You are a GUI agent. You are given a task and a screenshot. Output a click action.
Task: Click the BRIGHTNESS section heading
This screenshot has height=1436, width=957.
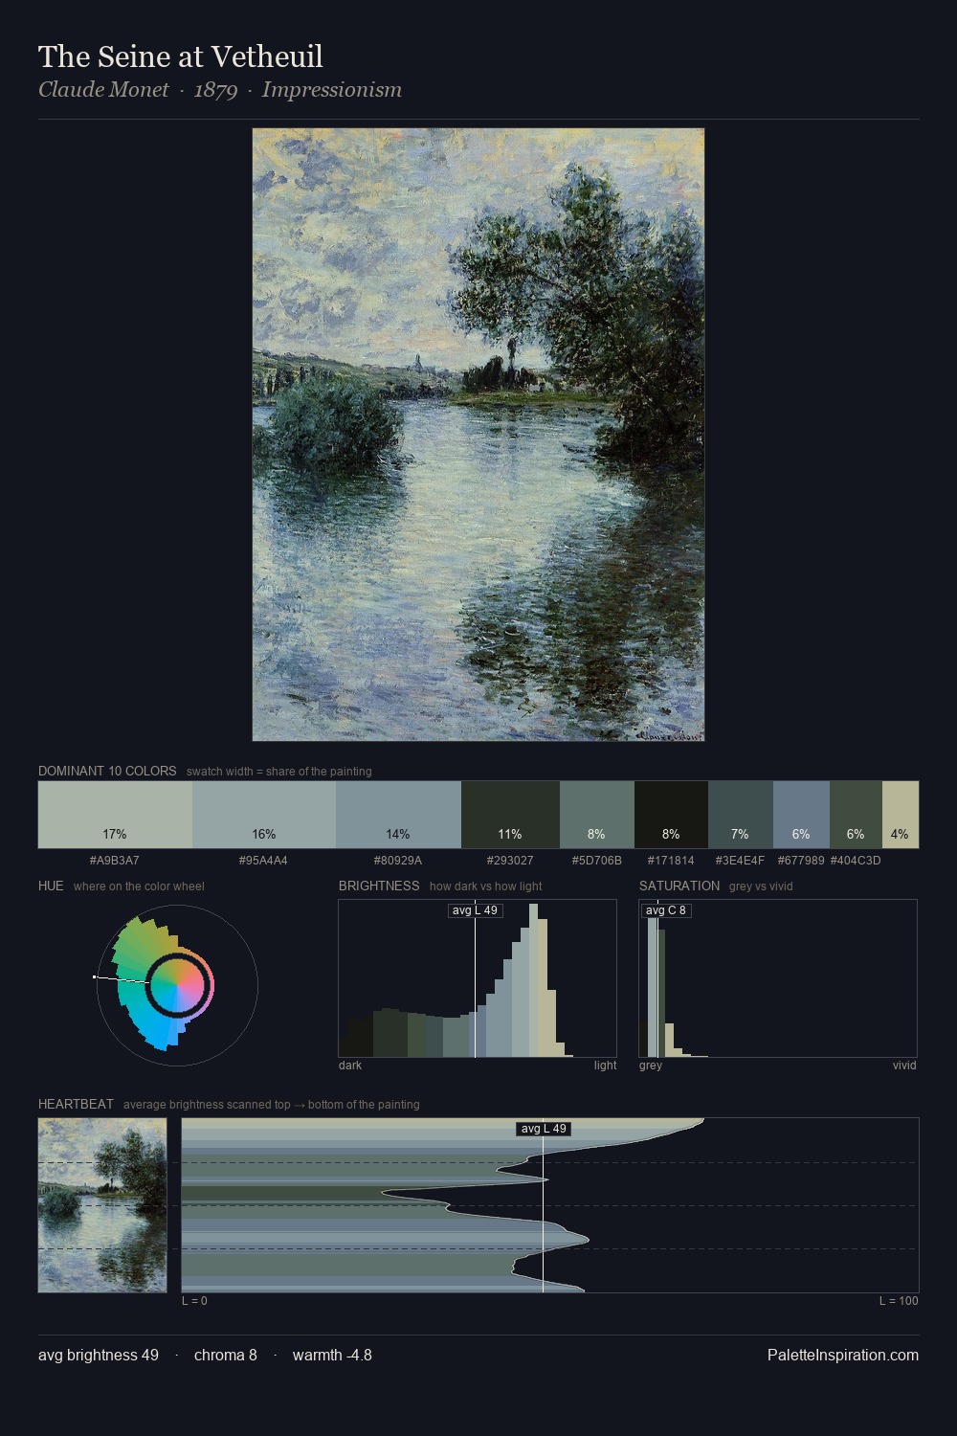click(379, 886)
